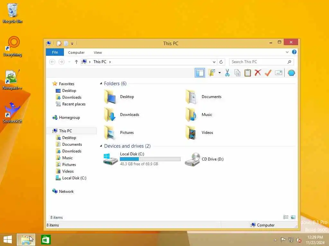Select the Documents folder in main pane
329x246 pixels.
tap(203, 97)
